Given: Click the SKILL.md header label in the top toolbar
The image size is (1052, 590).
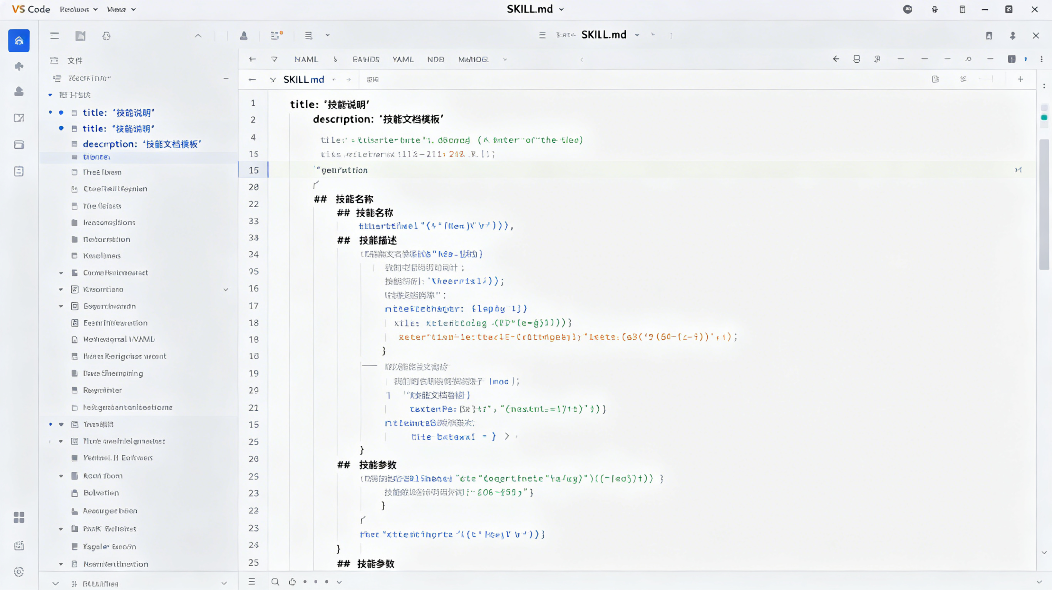Looking at the screenshot, I should tap(604, 35).
